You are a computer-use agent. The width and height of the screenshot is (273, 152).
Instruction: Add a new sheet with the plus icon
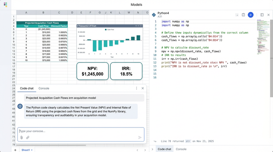click(15, 150)
